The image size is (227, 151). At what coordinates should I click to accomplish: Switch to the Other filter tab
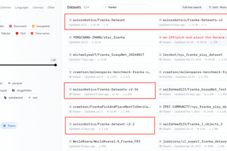51,8
